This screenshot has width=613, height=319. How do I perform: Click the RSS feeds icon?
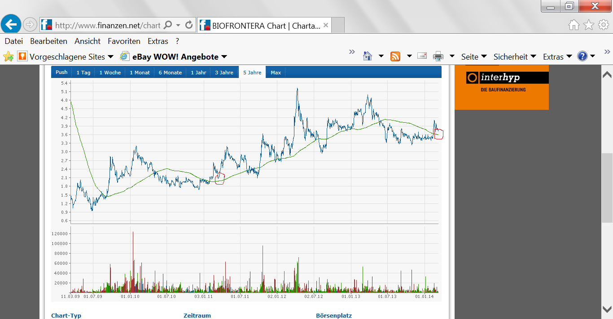pos(395,56)
